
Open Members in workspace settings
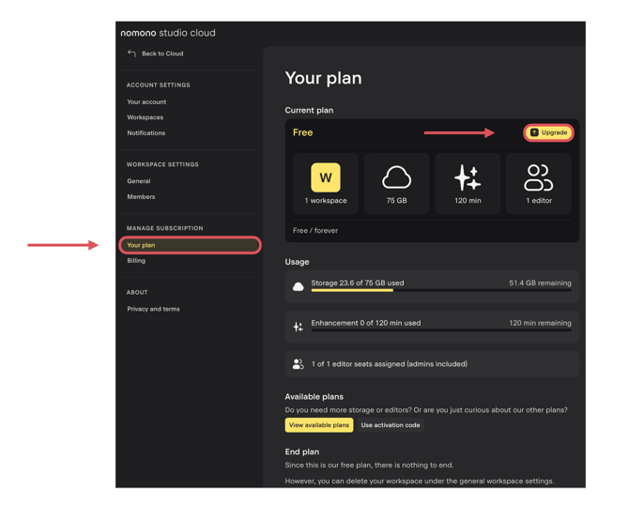point(142,197)
